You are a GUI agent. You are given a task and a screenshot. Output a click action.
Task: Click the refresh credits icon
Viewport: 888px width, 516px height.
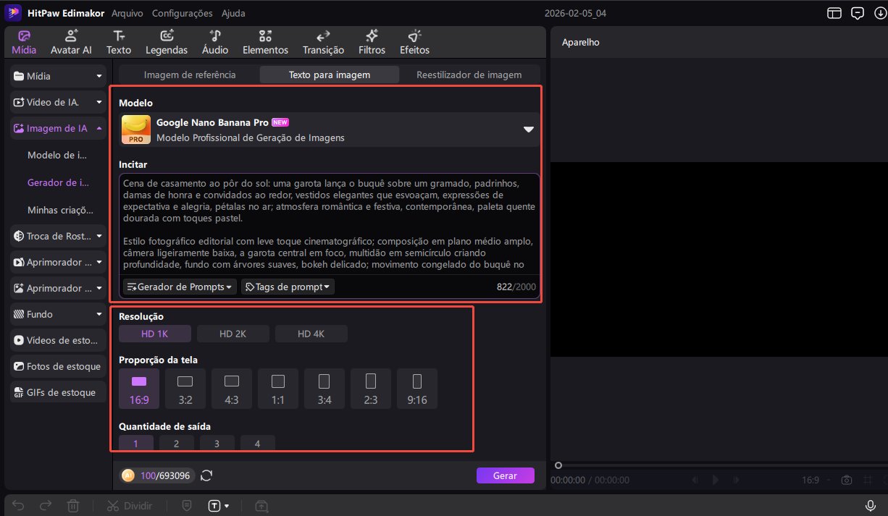pyautogui.click(x=206, y=475)
